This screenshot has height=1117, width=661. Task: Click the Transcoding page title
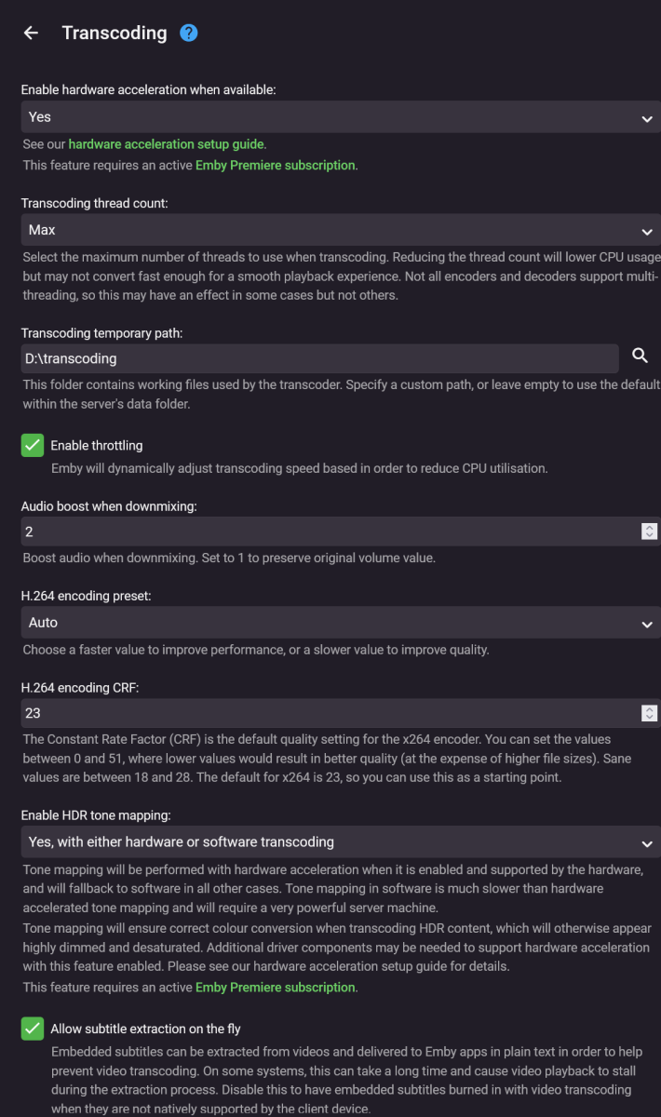pyautogui.click(x=115, y=34)
